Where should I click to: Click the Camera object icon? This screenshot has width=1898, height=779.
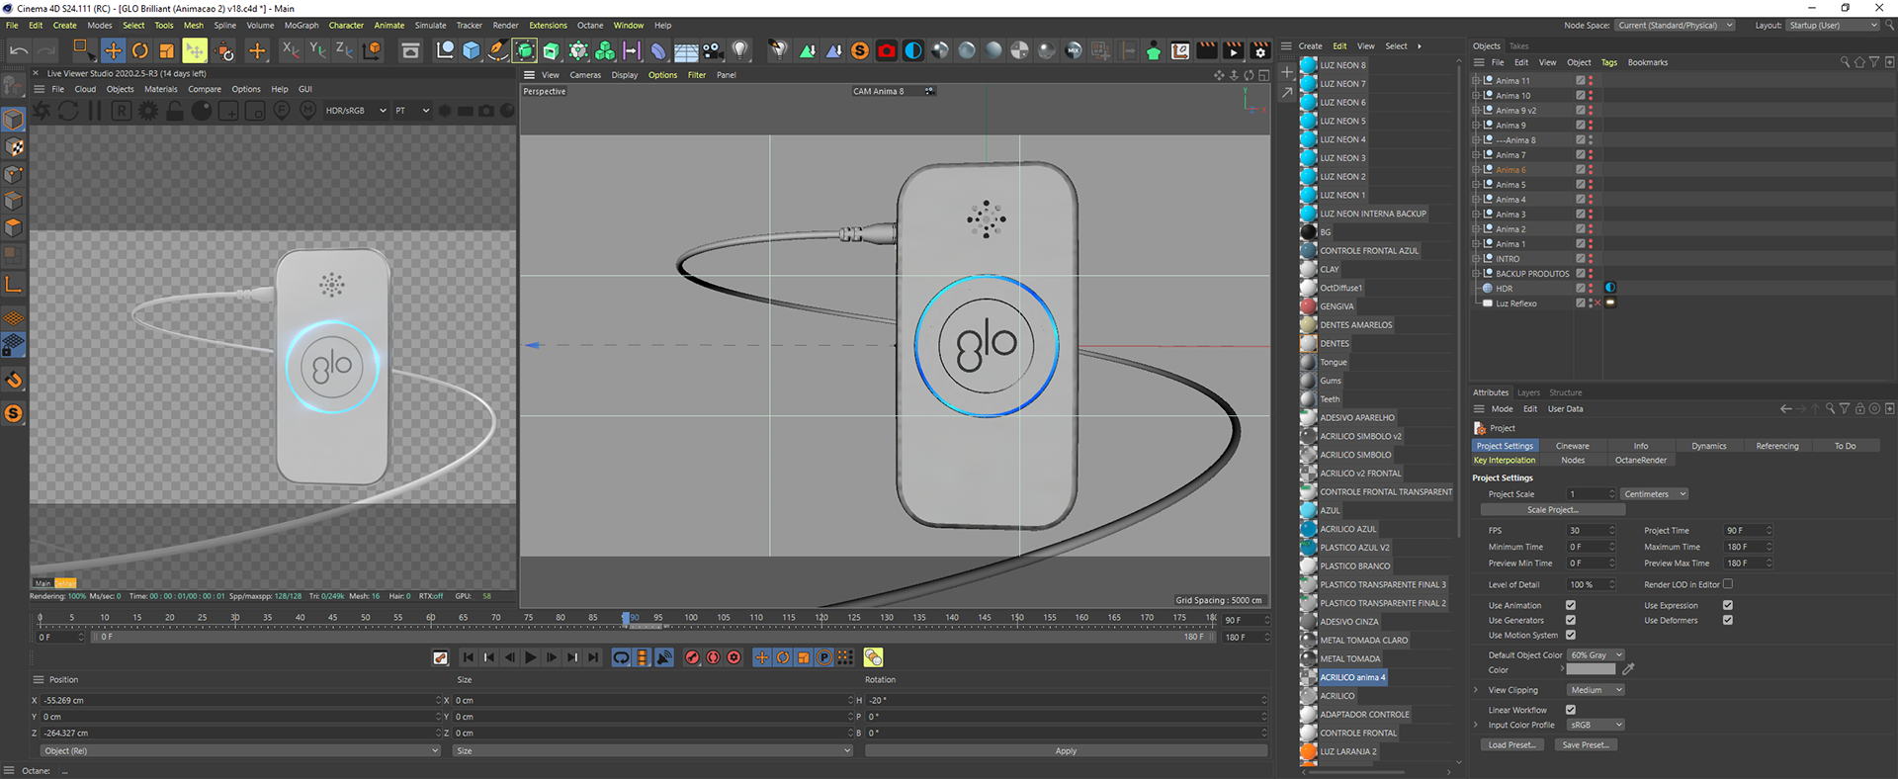pyautogui.click(x=713, y=50)
